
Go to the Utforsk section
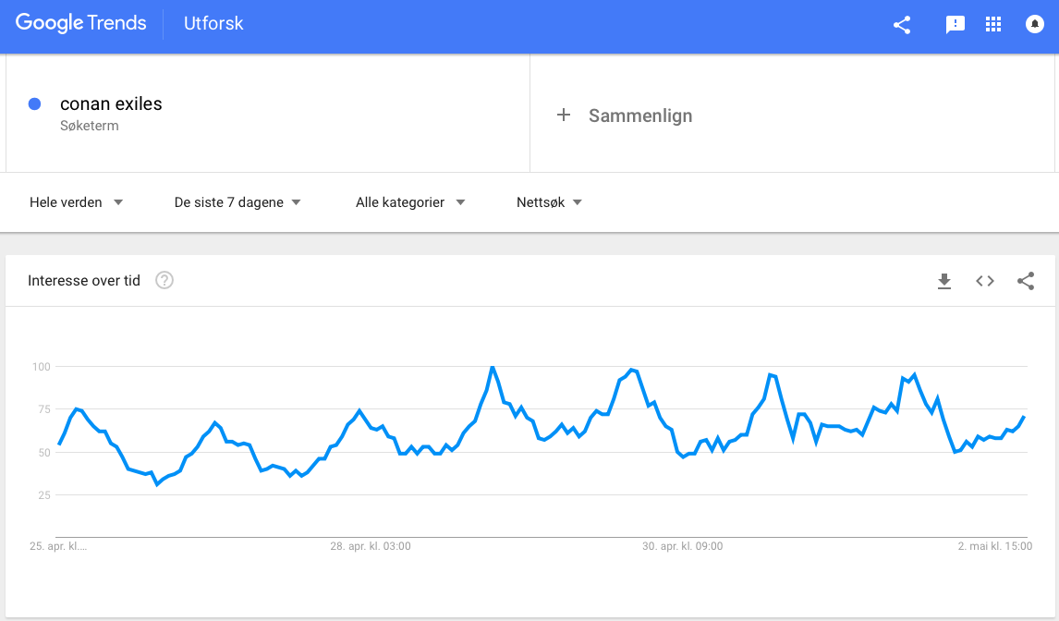click(x=213, y=23)
